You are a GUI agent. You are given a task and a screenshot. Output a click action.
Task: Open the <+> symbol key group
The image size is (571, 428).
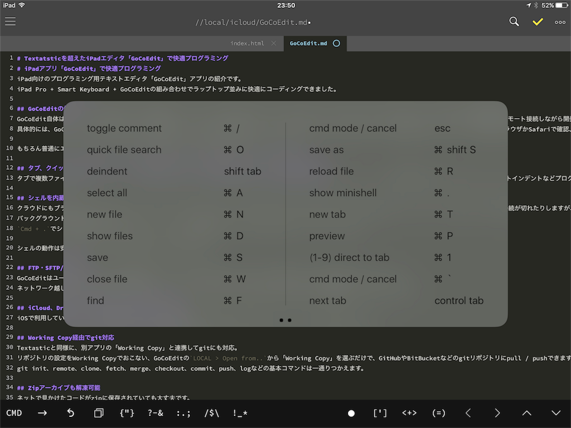409,413
